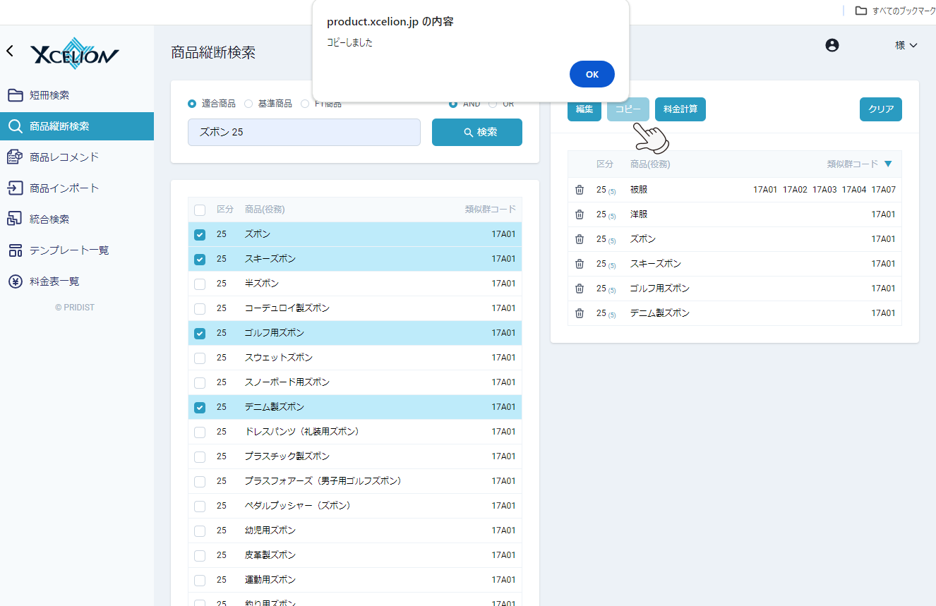Uncheck the デニム製ズボン checkbox in the search results
This screenshot has width=936, height=606.
200,407
